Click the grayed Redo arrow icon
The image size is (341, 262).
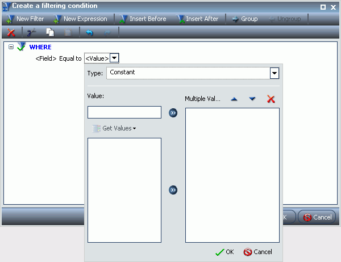[x=107, y=32]
